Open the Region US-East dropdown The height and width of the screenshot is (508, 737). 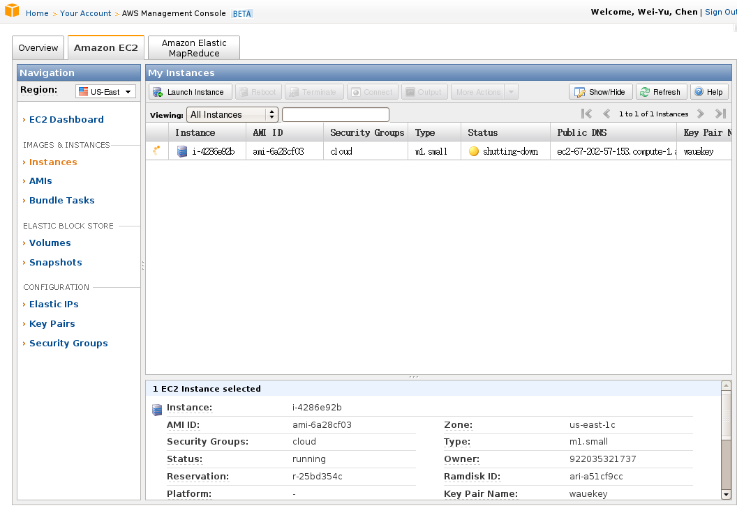(x=105, y=91)
